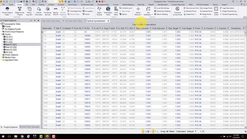Open the Level Editor
The height and width of the screenshot is (139, 247).
(116, 11)
